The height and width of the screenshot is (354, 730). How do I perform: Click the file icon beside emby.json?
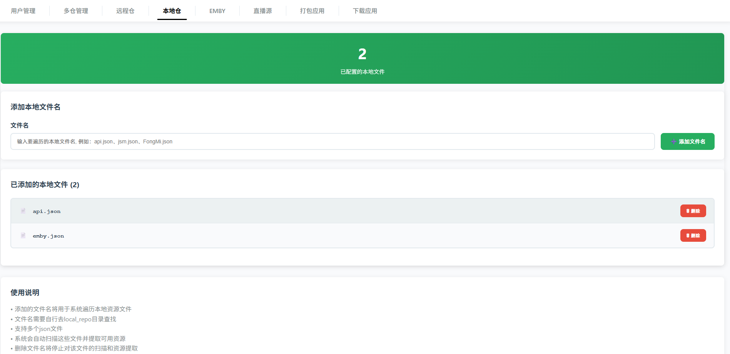[23, 236]
